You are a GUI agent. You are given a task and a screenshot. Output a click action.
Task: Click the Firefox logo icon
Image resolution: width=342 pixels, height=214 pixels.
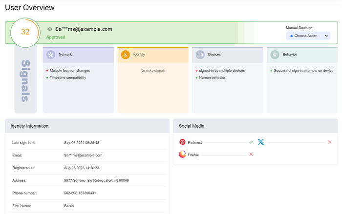pos(182,155)
